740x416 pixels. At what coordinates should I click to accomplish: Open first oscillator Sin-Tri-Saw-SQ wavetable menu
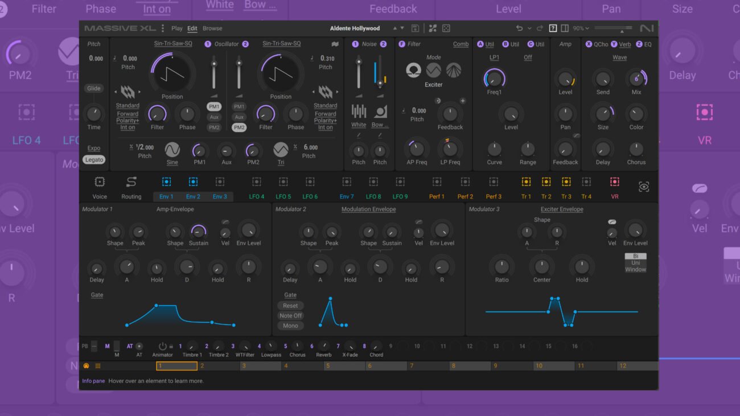tap(173, 44)
